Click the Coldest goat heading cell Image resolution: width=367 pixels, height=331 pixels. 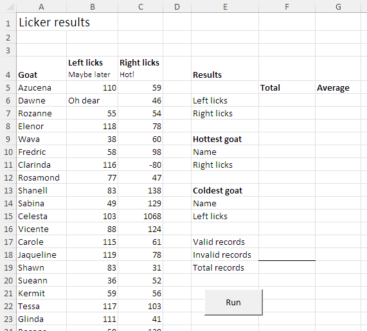225,190
